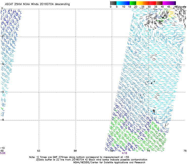
Task: Click the magenta 40-45 knots color segment
Action: (166, 3)
